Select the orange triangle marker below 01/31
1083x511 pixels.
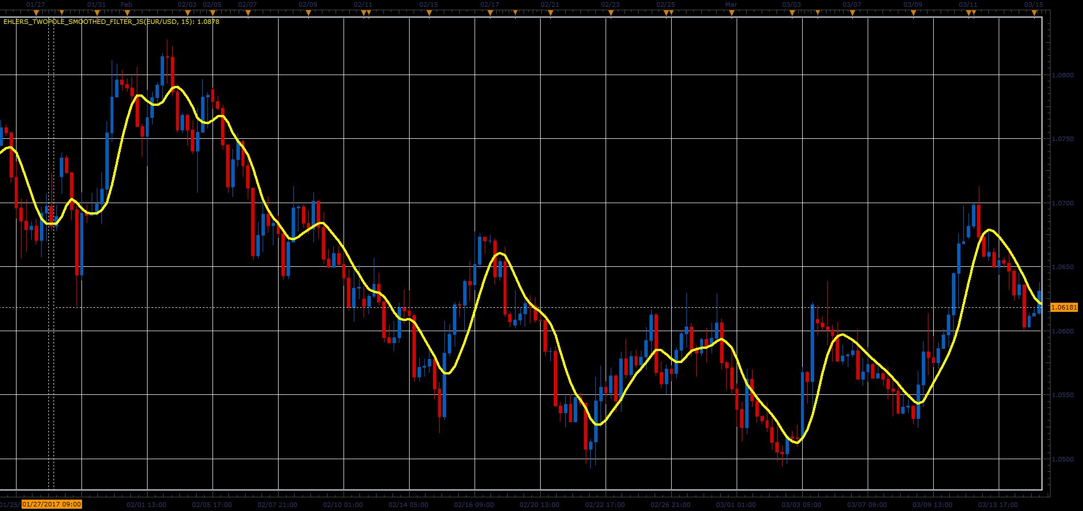(x=97, y=13)
